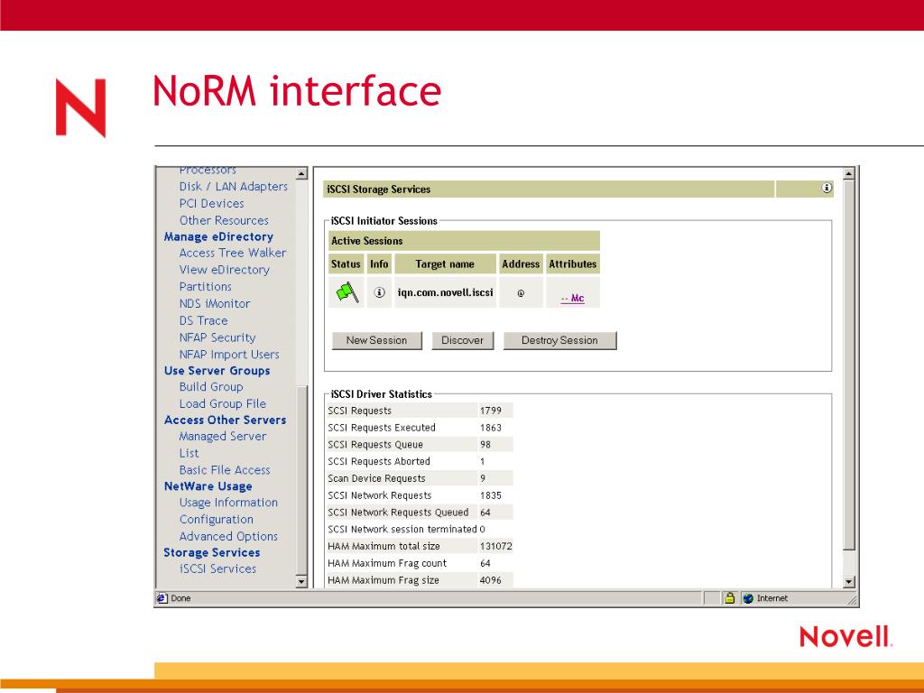The width and height of the screenshot is (924, 693).
Task: Click the main panel vertical scrollbar thumb
Action: tap(848, 365)
